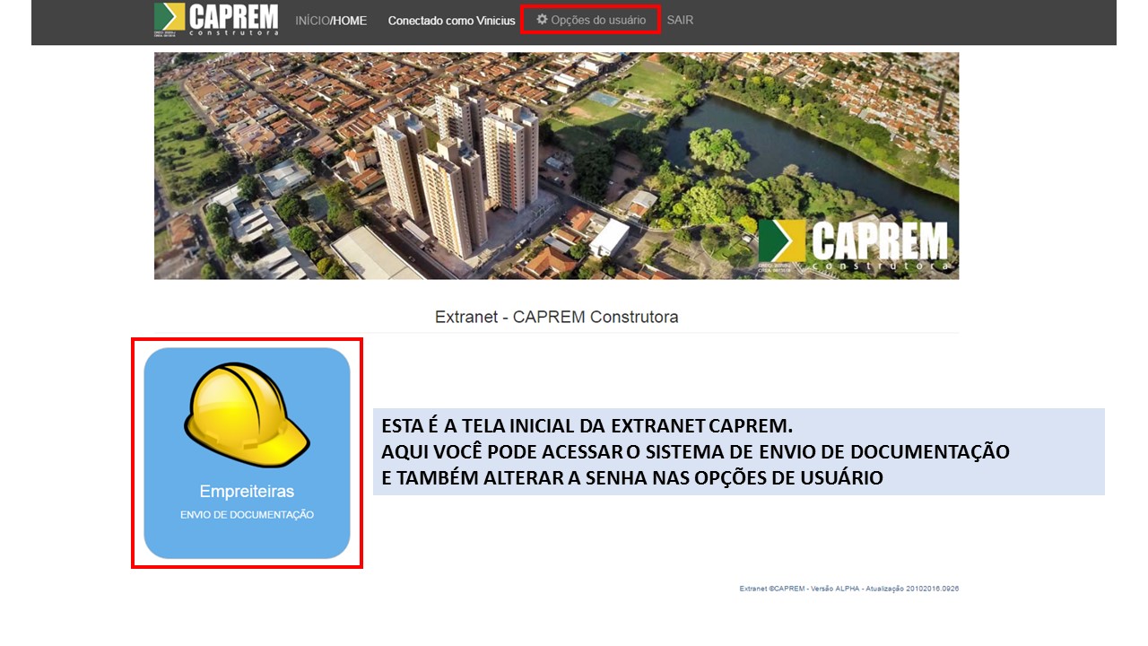
Task: Click the CAPREM emblem on the banner photo
Action: click(782, 240)
